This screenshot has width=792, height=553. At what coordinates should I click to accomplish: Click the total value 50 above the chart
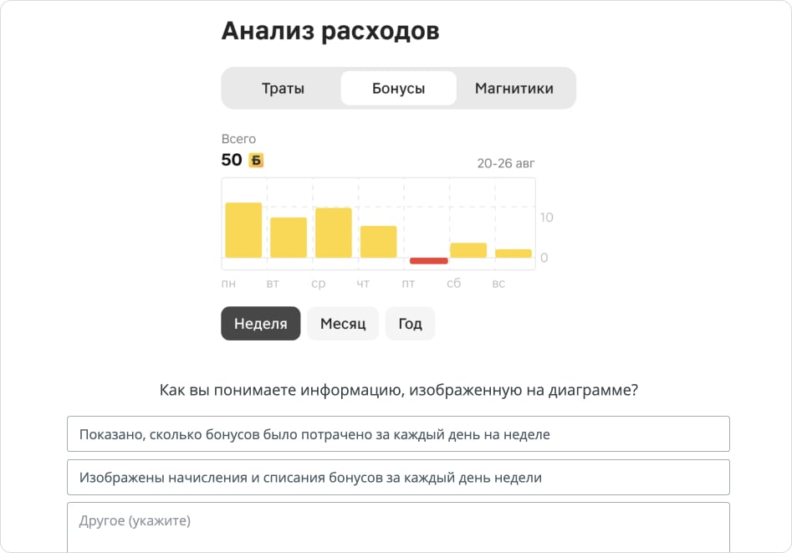(230, 160)
